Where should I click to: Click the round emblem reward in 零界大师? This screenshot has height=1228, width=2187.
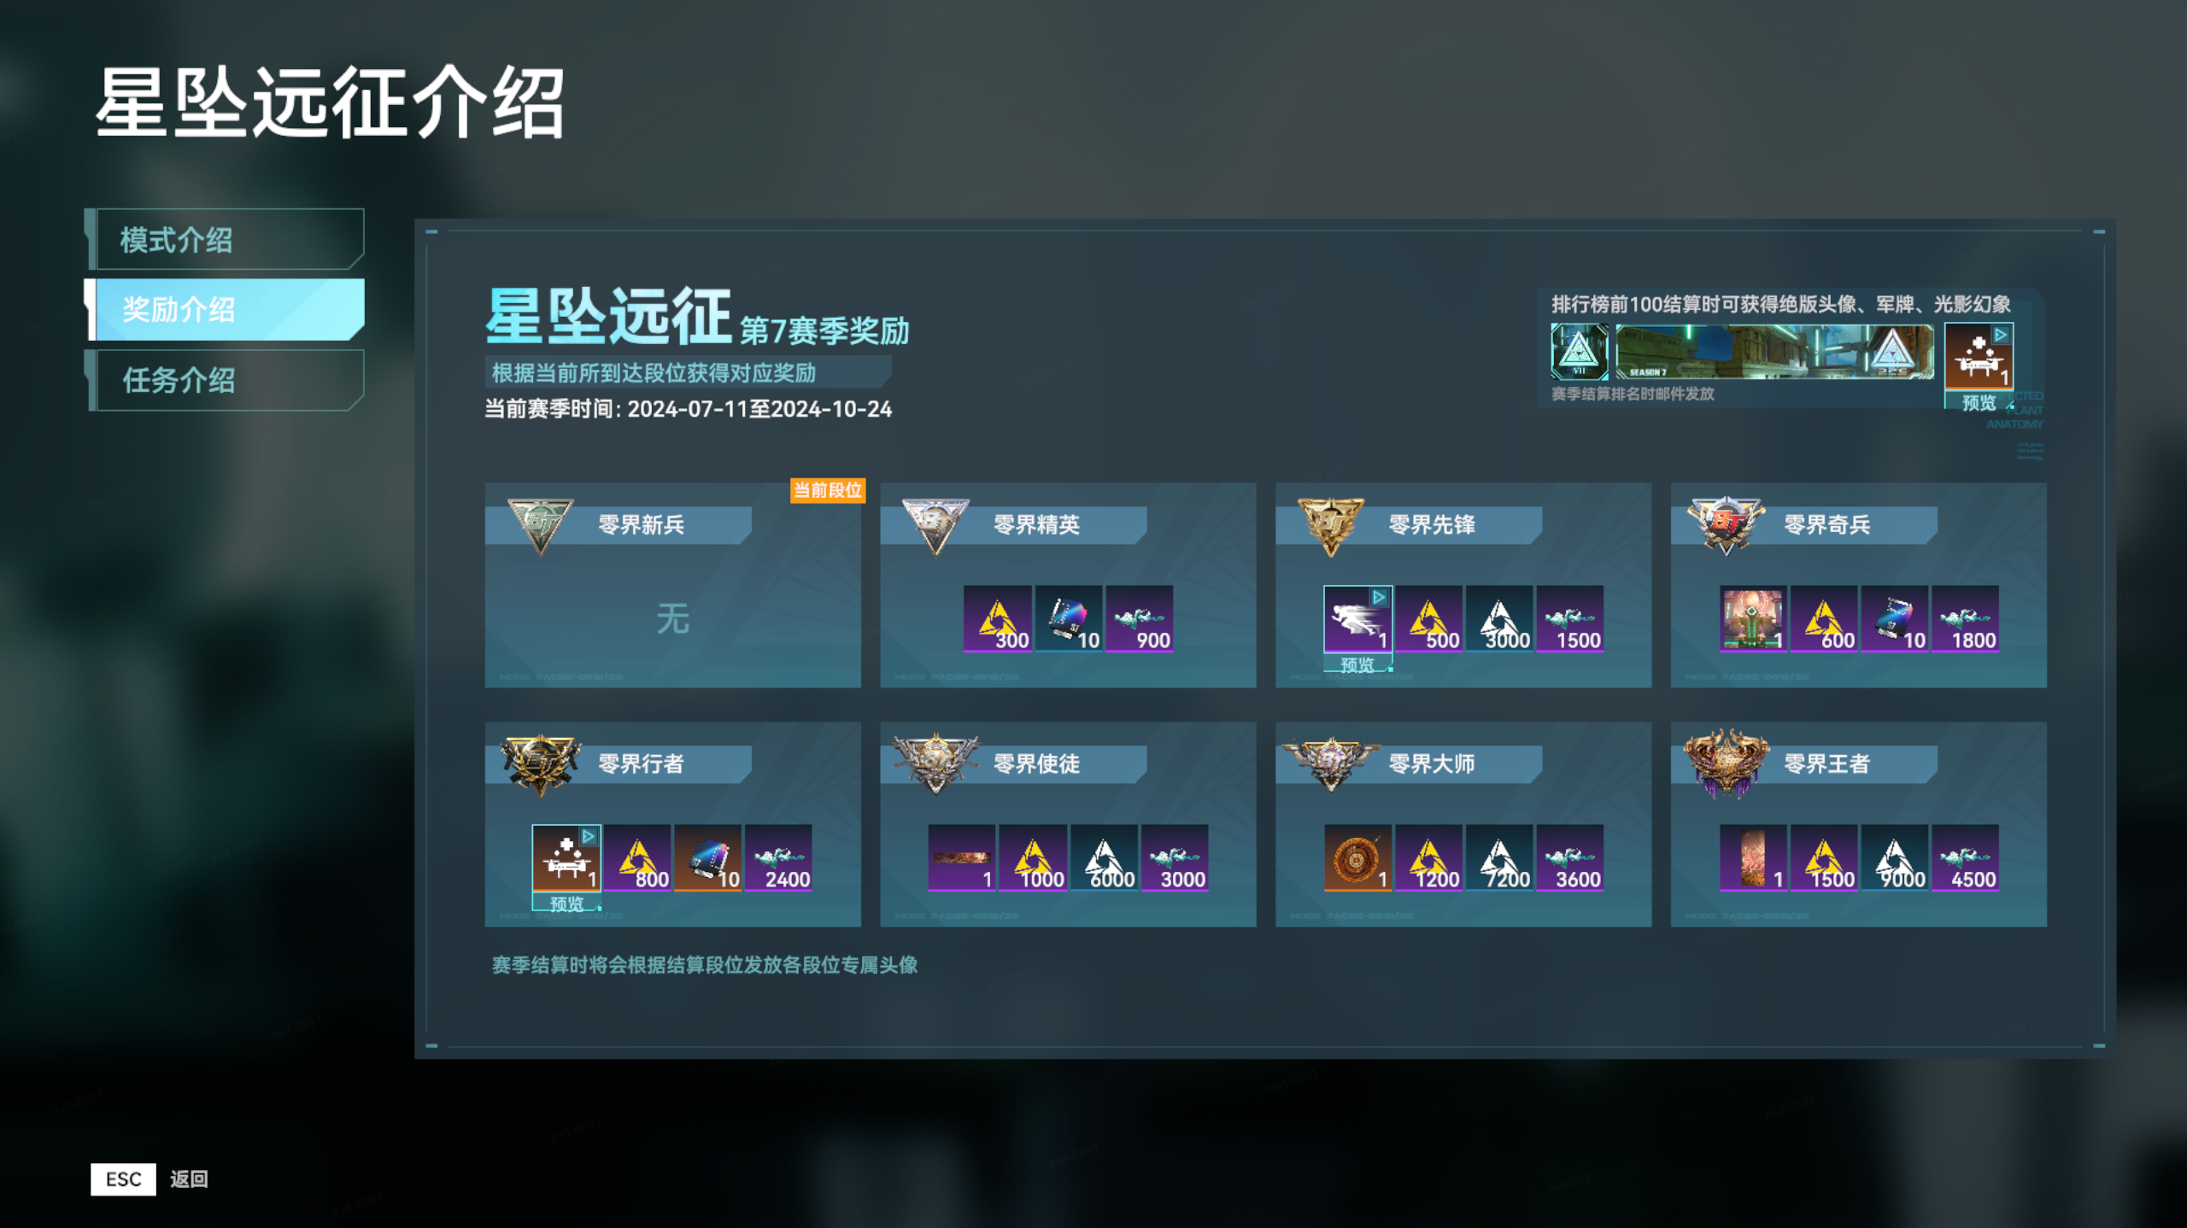tap(1357, 857)
